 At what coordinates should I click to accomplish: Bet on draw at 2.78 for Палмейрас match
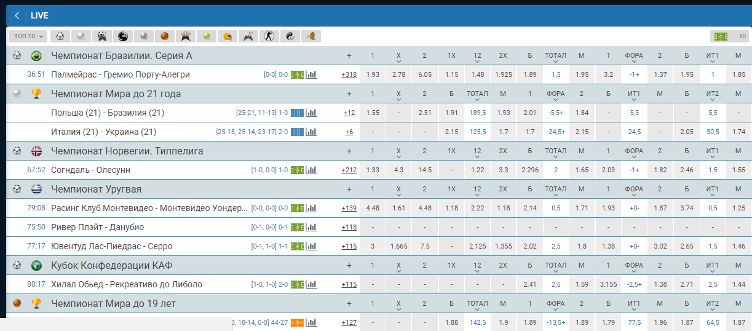[398, 74]
